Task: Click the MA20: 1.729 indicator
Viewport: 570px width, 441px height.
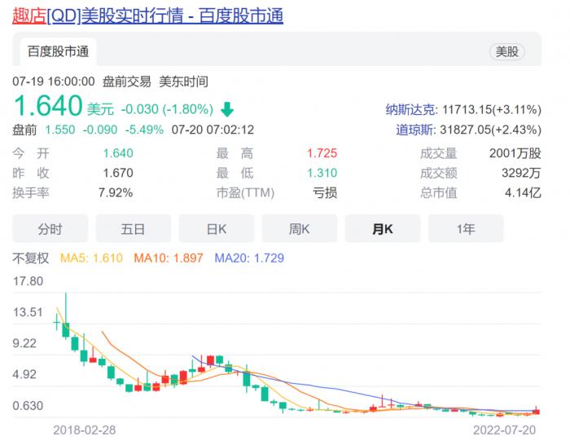Action: (249, 258)
